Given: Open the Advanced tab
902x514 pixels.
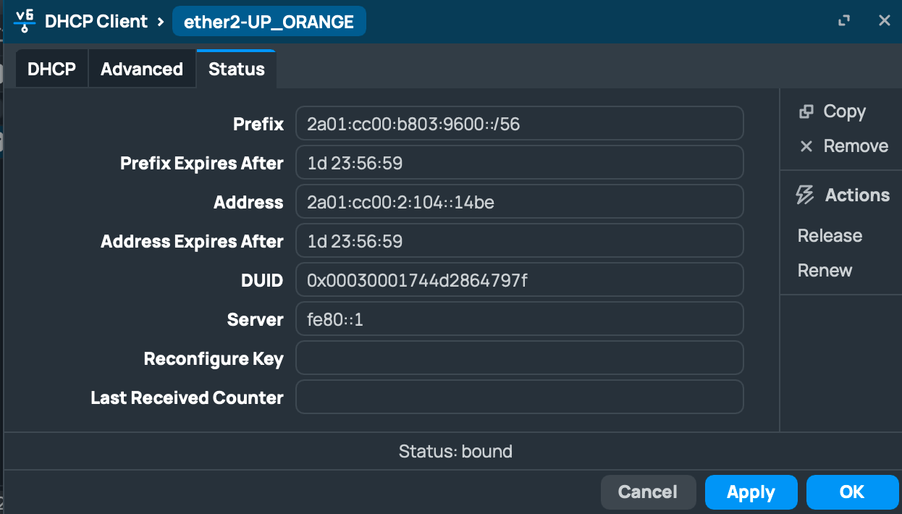Looking at the screenshot, I should coord(142,69).
